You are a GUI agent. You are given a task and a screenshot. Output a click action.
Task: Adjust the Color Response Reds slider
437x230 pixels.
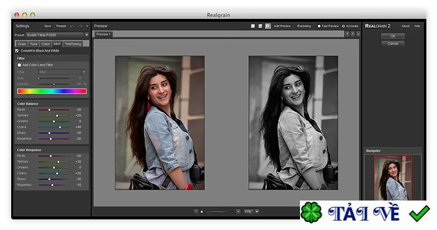coord(54,156)
